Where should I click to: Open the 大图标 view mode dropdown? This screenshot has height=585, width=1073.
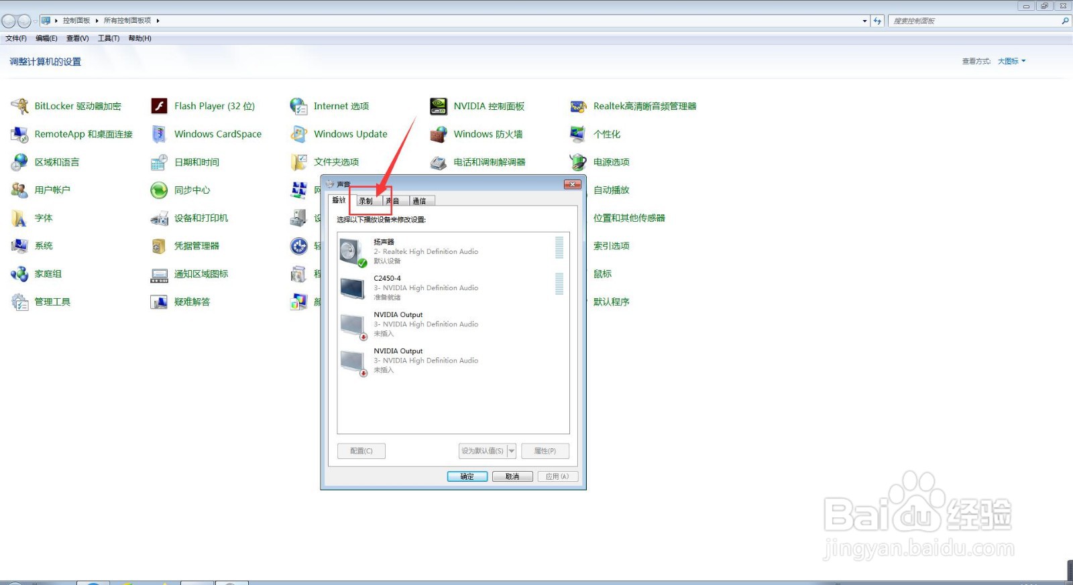[x=1011, y=61]
